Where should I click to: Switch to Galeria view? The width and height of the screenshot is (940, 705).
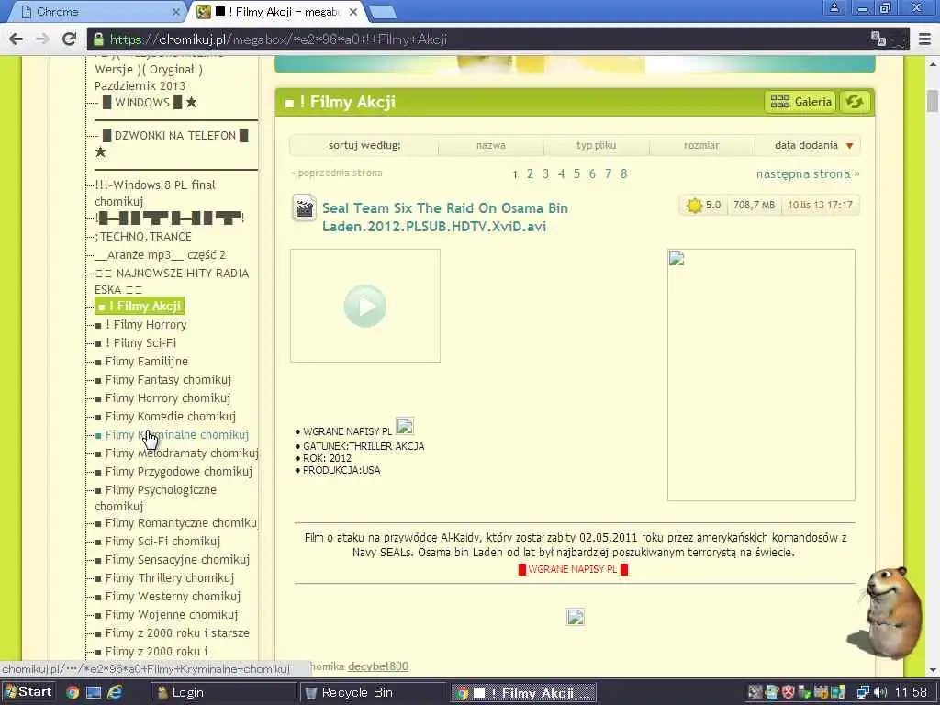coord(800,101)
